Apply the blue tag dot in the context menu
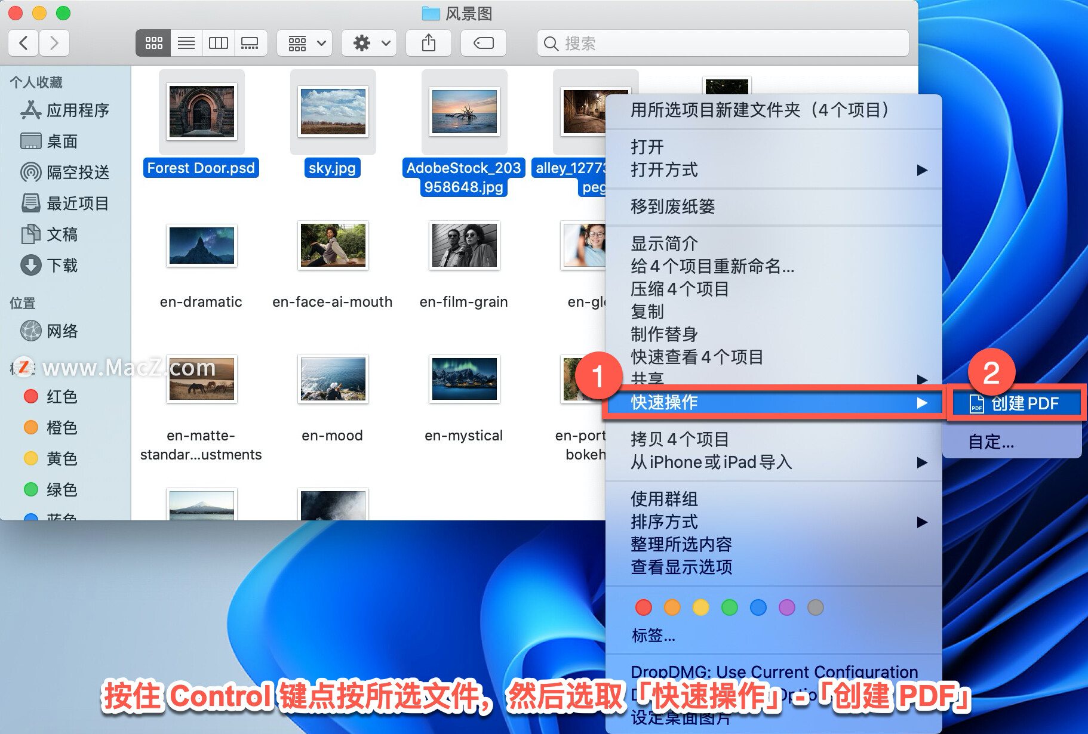Screen dimensions: 1088x734 (758, 607)
